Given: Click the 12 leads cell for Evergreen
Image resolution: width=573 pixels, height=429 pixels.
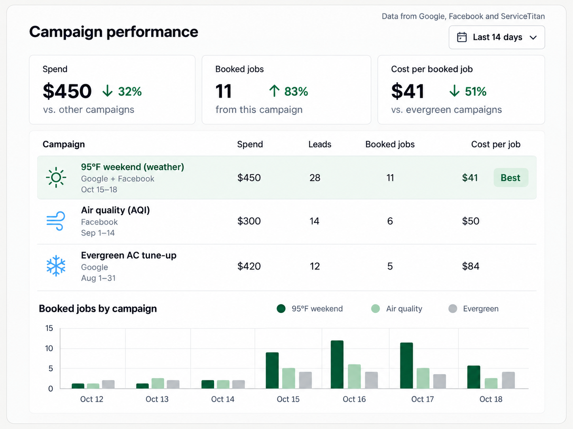Looking at the screenshot, I should 315,266.
